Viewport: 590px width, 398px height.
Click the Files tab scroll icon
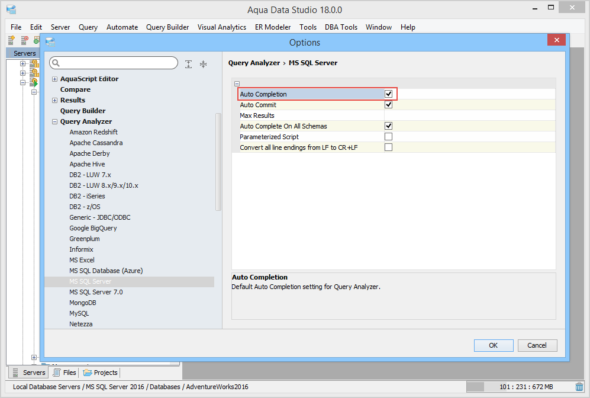click(x=57, y=373)
